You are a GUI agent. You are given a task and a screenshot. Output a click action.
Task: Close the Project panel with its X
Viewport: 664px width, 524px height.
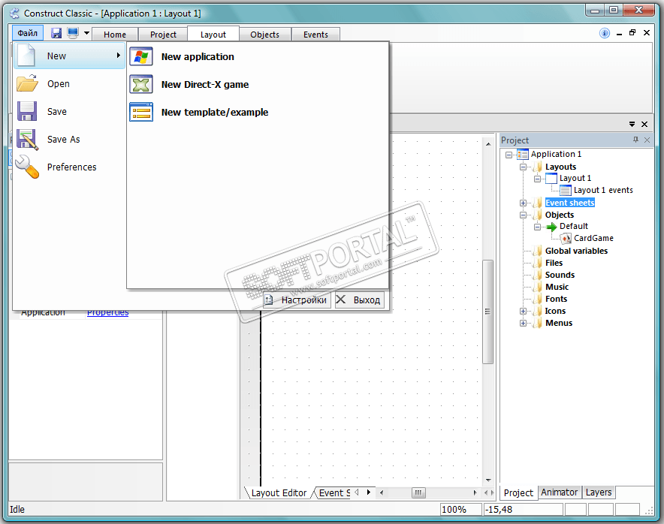pos(647,140)
